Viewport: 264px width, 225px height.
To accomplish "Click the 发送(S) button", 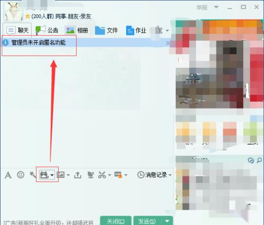I will coord(147,221).
